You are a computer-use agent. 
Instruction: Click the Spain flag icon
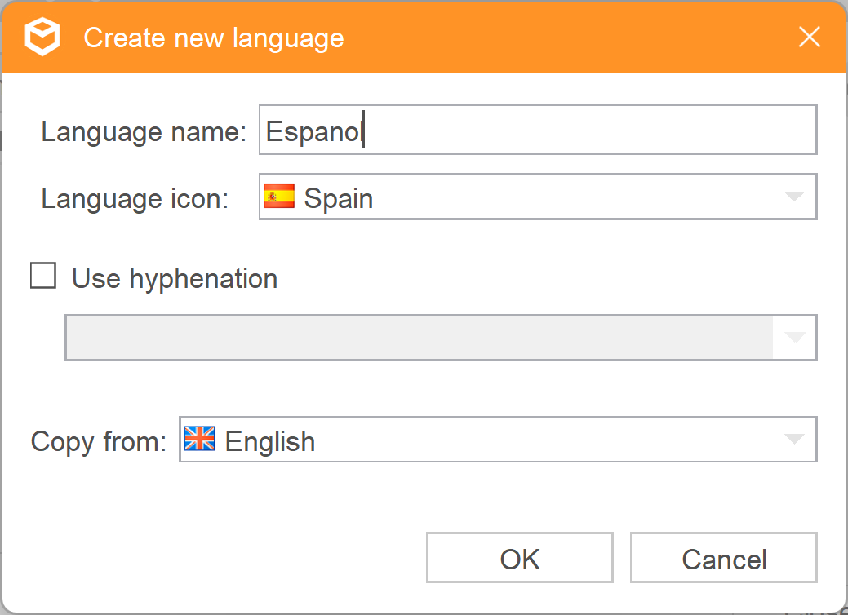279,197
